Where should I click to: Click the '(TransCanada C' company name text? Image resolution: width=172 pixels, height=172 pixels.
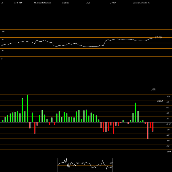pos(142,3)
